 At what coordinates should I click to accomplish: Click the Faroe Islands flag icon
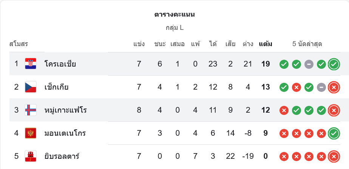point(31,110)
